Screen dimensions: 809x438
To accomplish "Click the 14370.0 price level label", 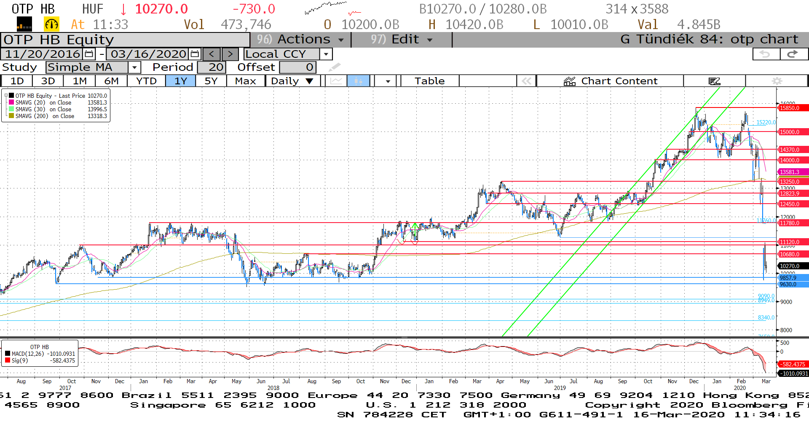I will 793,150.
